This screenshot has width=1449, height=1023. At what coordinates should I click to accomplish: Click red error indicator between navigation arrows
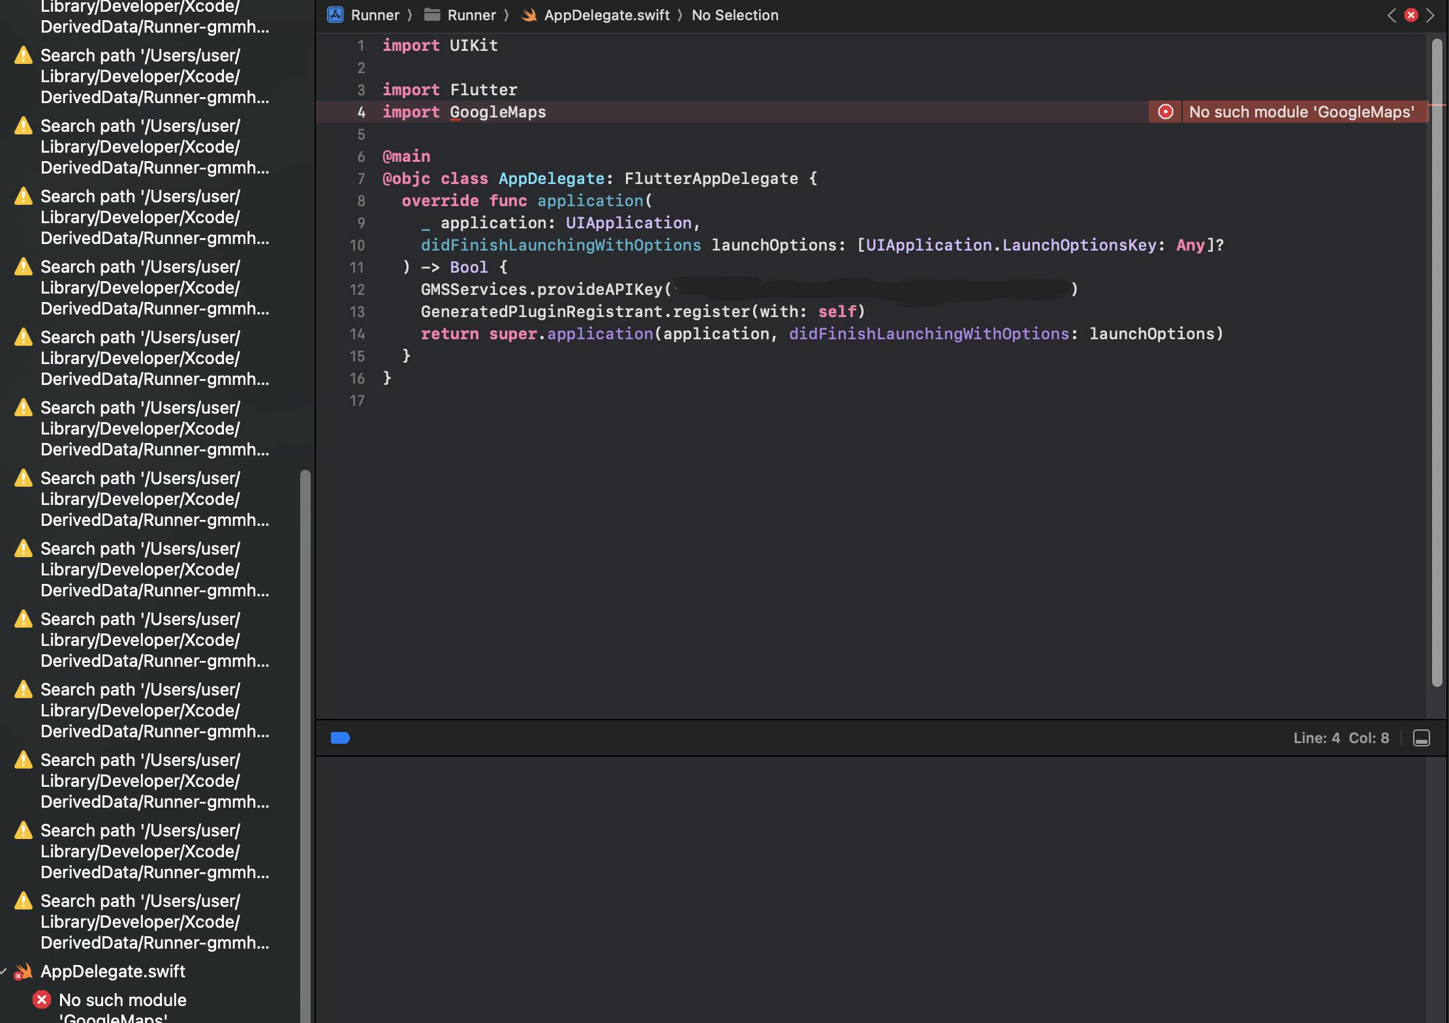tap(1411, 15)
